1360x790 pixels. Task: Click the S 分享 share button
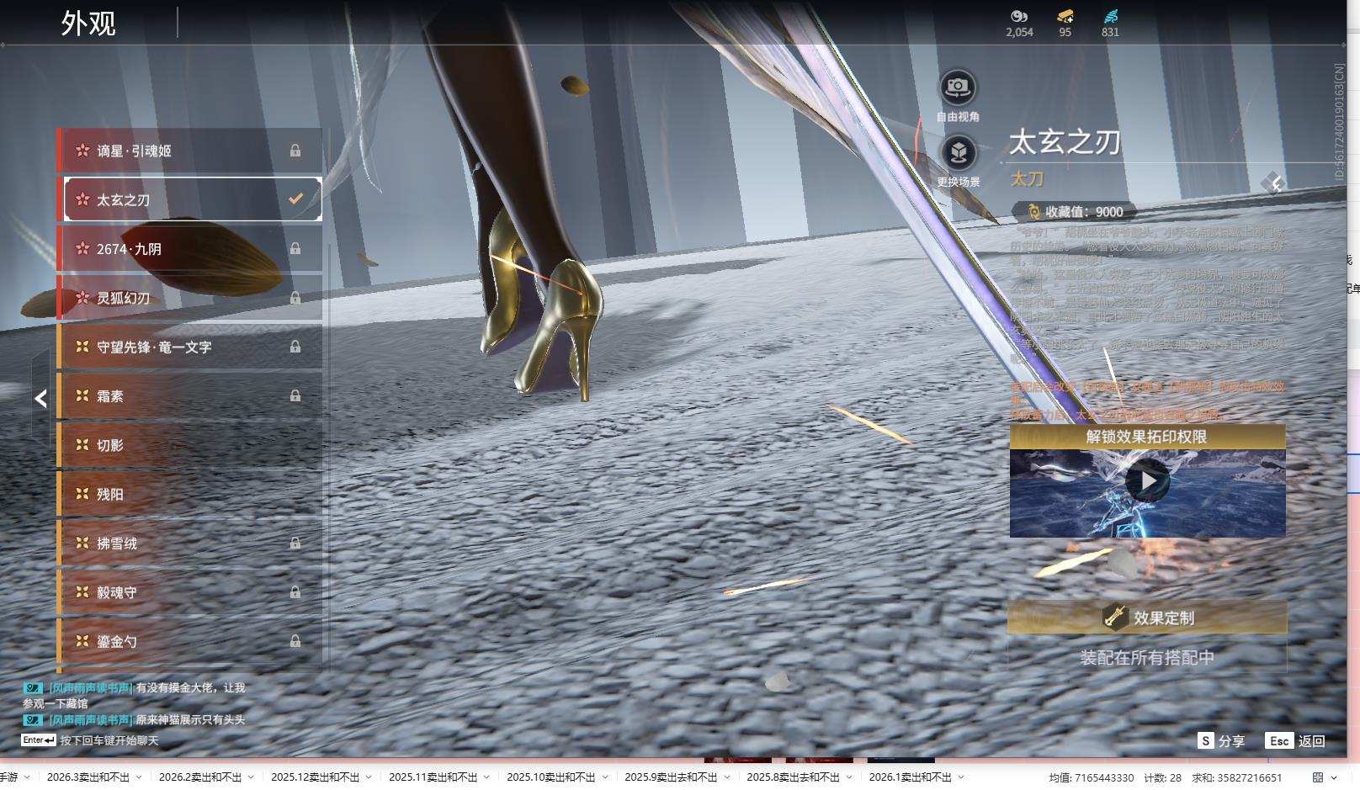pos(1221,740)
